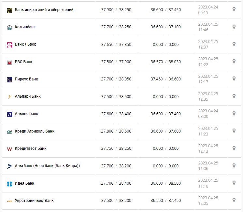Show РВС Банк branches via map pin
Screen dimensions: 243x212
[234, 61]
